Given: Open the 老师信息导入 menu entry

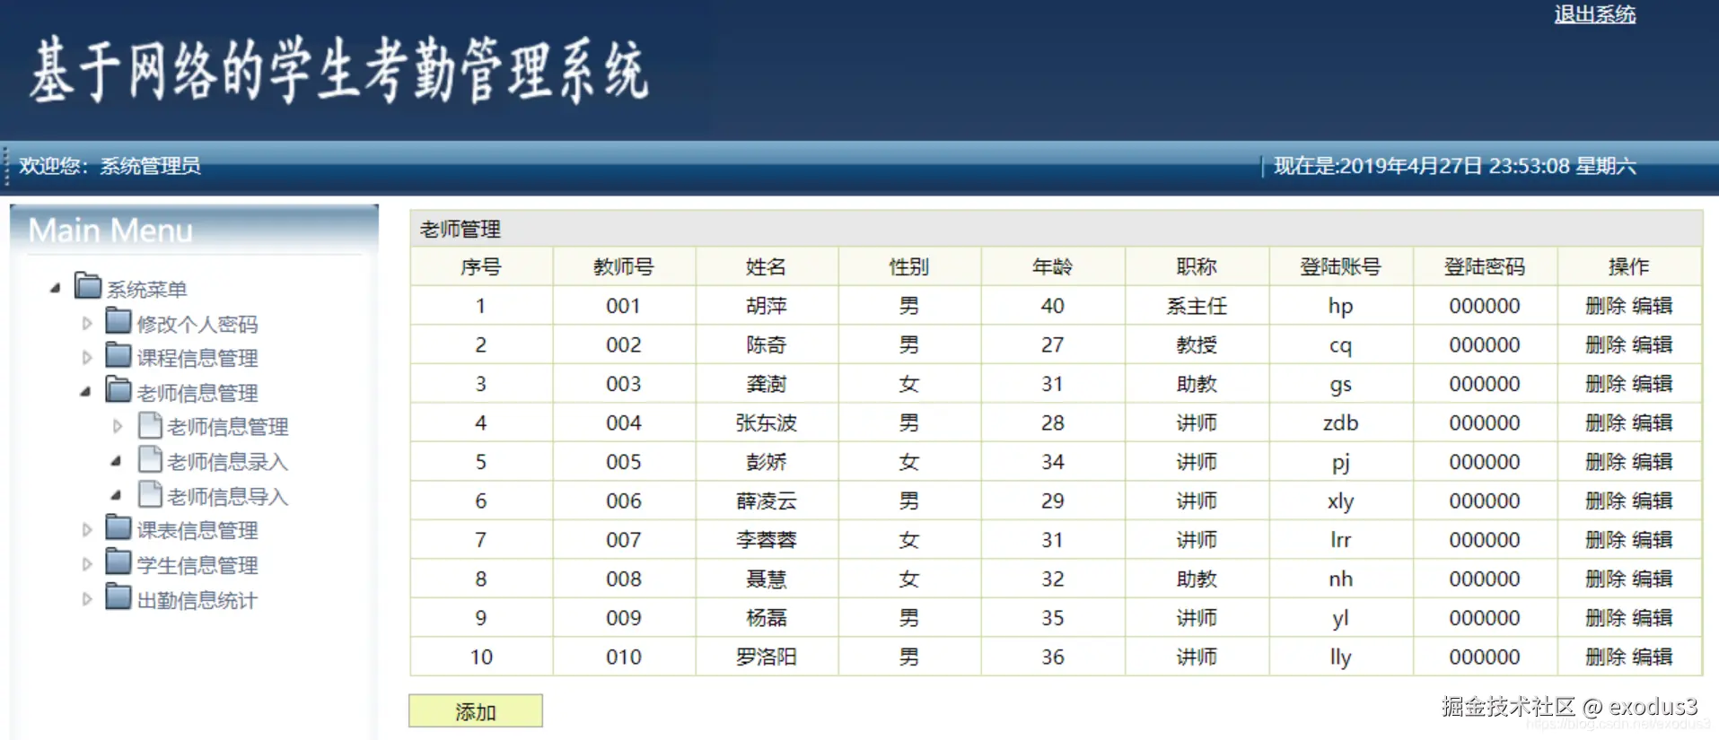Looking at the screenshot, I should [228, 497].
